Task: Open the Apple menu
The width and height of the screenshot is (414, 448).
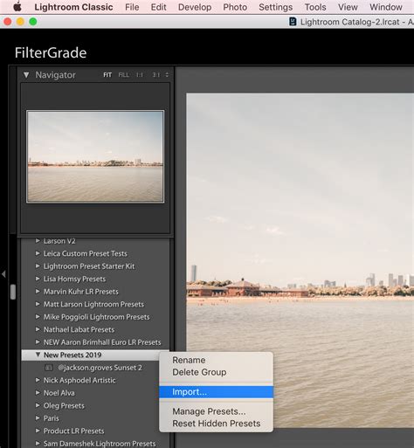Action: [x=17, y=7]
